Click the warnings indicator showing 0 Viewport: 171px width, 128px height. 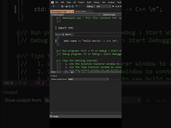[x=73, y=72]
